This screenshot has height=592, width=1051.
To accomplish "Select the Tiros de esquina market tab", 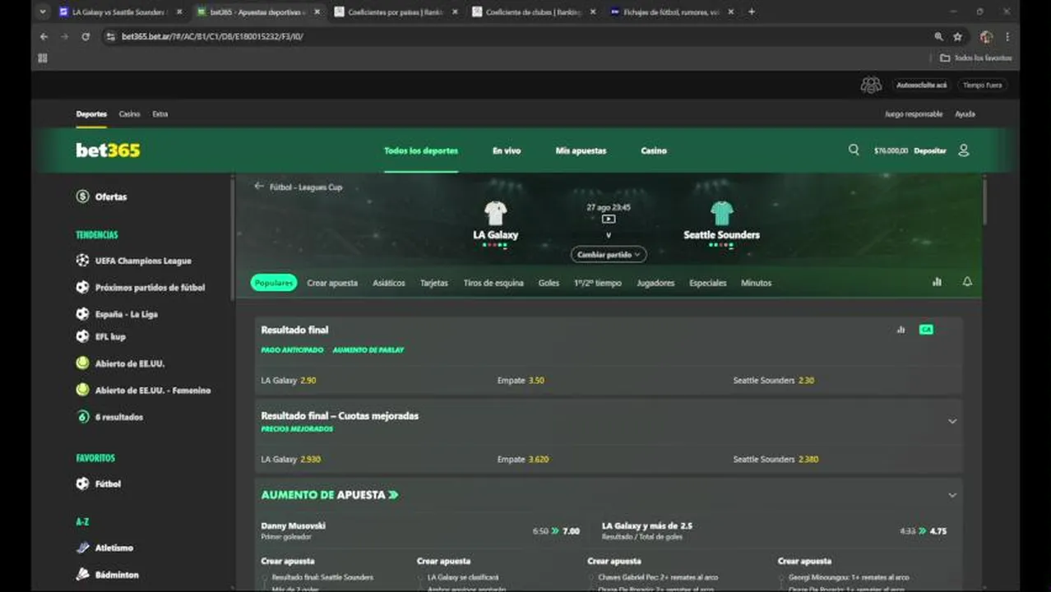I will click(493, 283).
